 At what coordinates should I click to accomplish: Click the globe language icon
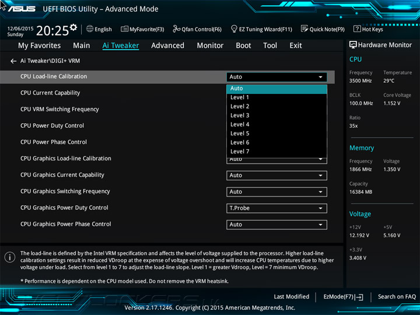click(x=90, y=29)
